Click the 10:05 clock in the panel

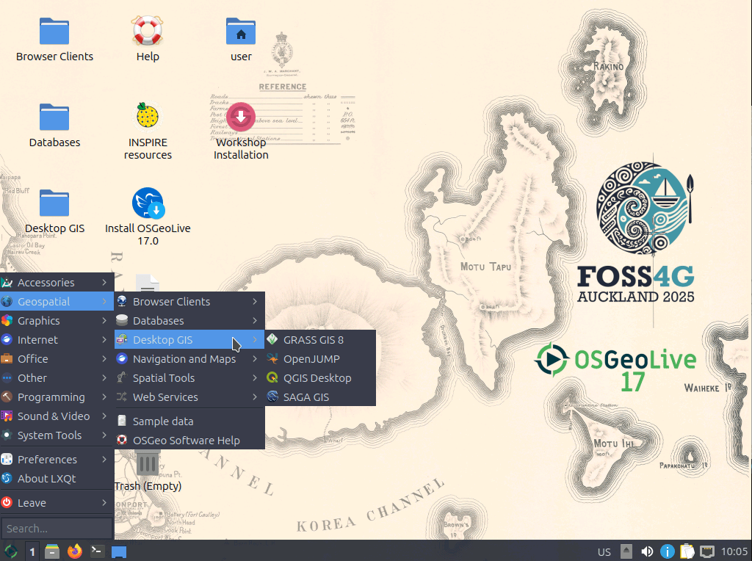[x=734, y=552]
